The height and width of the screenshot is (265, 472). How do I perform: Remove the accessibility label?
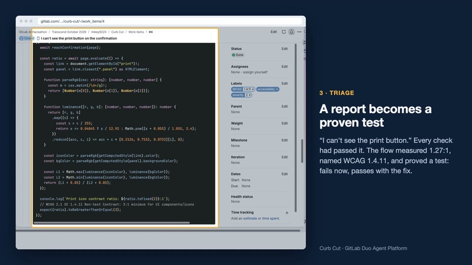pos(277,90)
